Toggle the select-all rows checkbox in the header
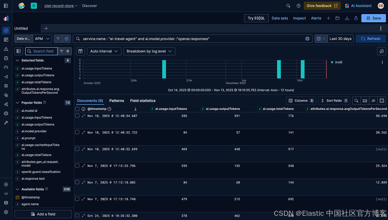The image size is (388, 220). (77, 109)
